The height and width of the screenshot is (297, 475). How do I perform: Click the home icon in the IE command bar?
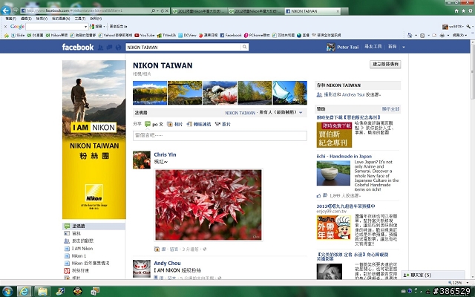(x=410, y=35)
